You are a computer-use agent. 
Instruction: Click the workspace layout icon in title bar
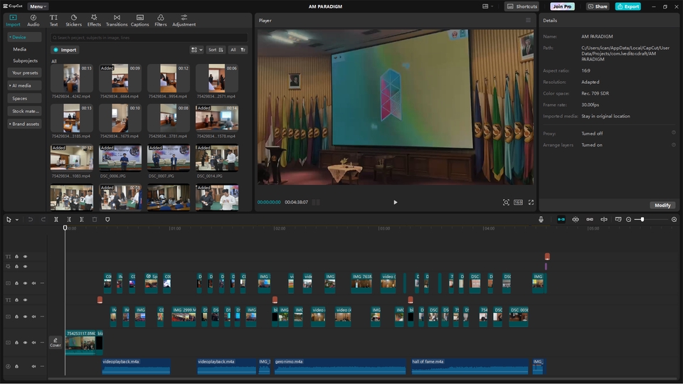(485, 6)
